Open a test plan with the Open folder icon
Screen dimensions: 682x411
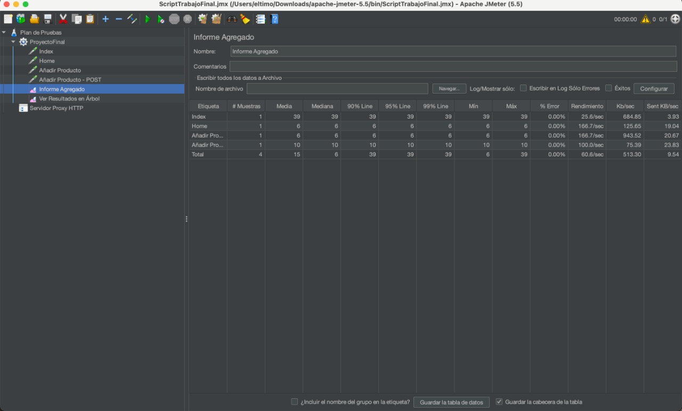[x=34, y=18]
